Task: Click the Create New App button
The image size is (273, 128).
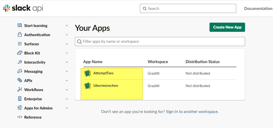Action: tap(227, 27)
